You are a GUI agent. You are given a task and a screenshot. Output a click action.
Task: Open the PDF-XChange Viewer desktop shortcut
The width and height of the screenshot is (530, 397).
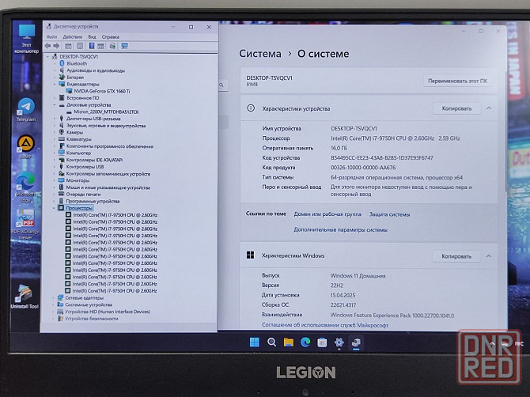[25, 224]
